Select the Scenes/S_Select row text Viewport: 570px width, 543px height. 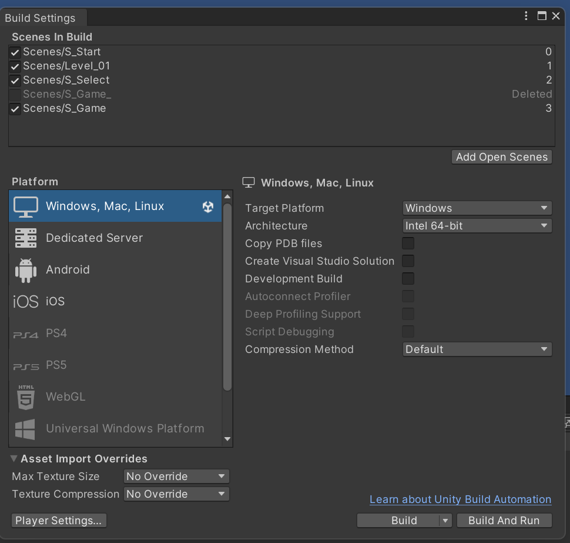pos(66,80)
